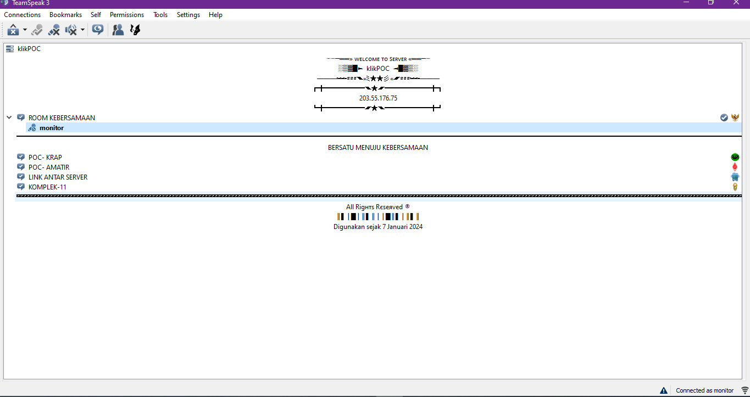Select the klikPOC server icon

[10, 49]
